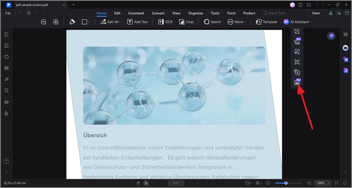Click the translate image icon in floating bar
This screenshot has height=188, width=352.
pyautogui.click(x=297, y=72)
